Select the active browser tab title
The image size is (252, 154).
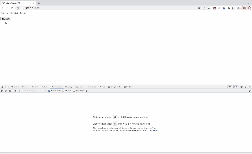click(x=13, y=3)
